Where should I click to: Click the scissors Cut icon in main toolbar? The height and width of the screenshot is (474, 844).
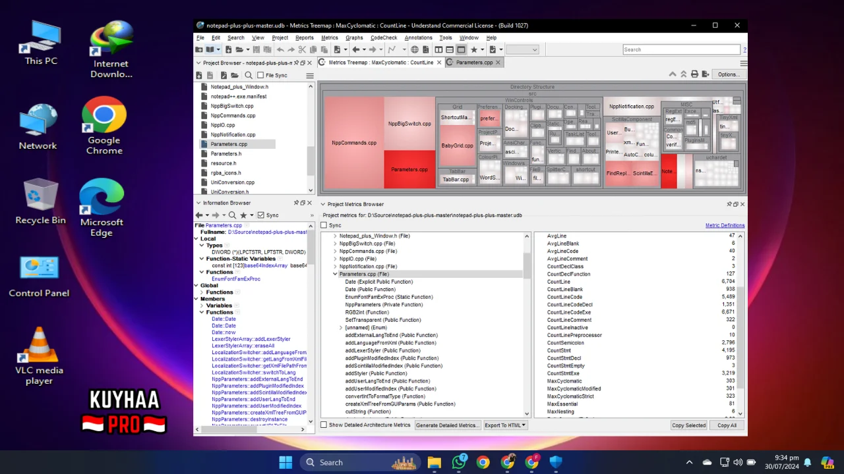[x=302, y=49]
